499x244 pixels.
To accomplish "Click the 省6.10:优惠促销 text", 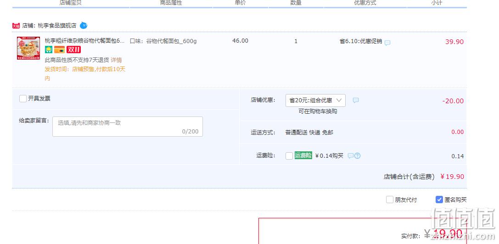I will click(361, 41).
